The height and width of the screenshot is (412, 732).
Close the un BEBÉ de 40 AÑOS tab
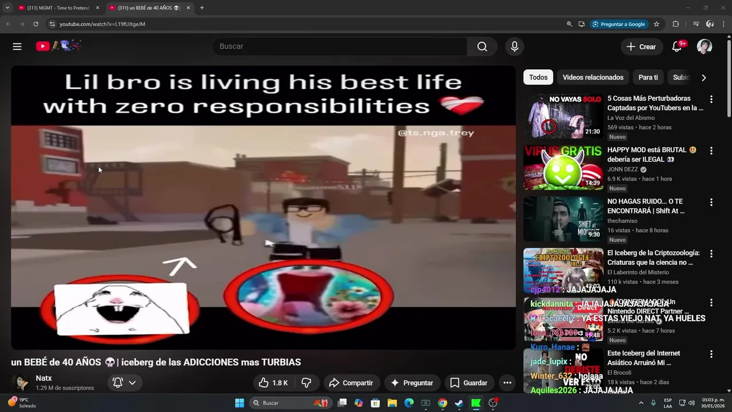pos(188,8)
